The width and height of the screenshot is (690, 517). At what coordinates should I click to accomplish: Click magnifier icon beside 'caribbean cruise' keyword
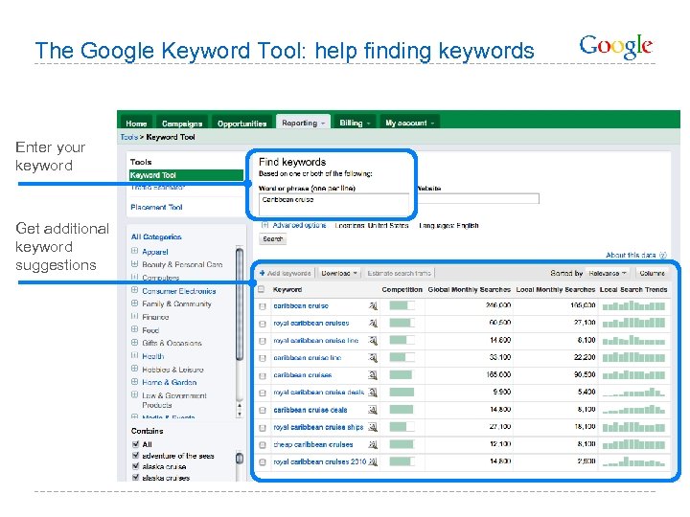(x=373, y=305)
